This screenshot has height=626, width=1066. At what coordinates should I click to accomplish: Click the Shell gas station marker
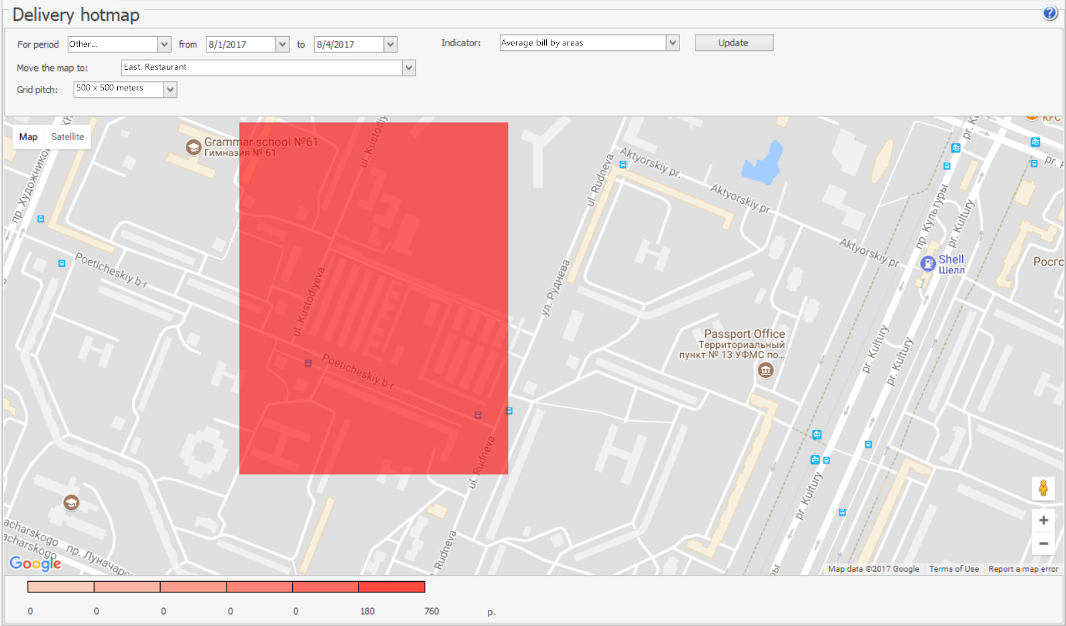coord(928,263)
